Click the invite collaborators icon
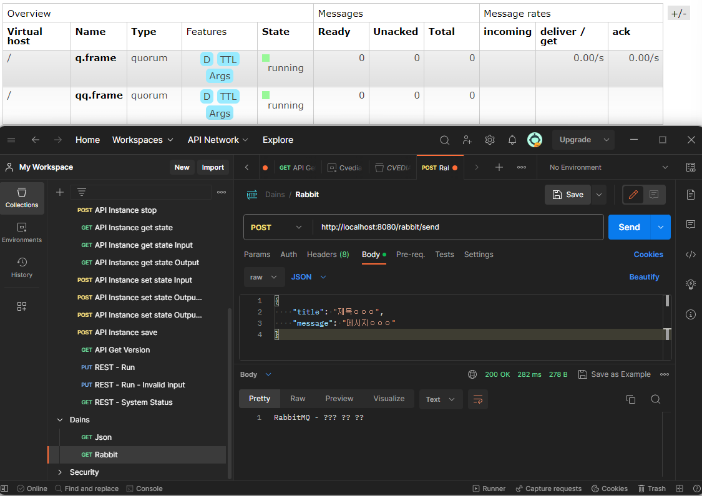Viewport: 702px width, 496px height. click(467, 140)
